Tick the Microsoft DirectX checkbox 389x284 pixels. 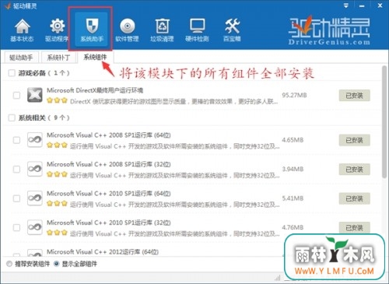[x=16, y=95]
